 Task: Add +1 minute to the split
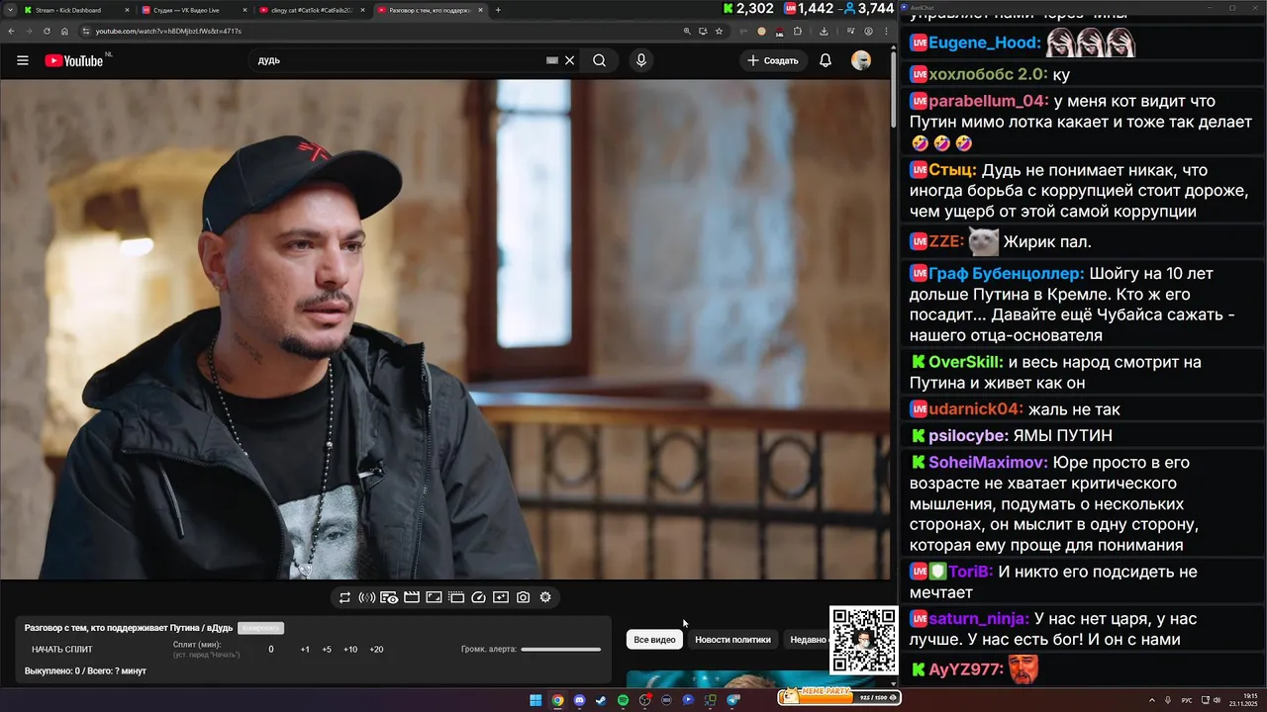305,650
